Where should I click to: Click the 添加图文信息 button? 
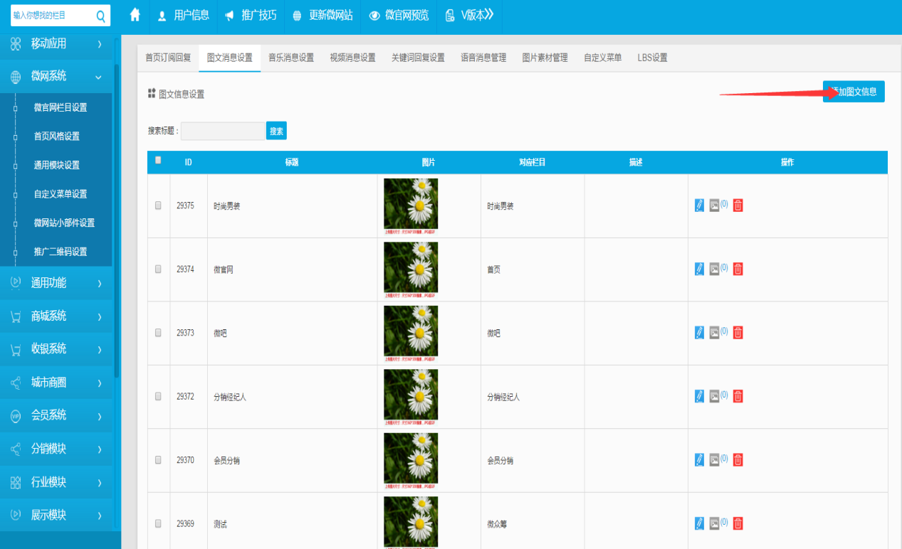[x=854, y=92]
